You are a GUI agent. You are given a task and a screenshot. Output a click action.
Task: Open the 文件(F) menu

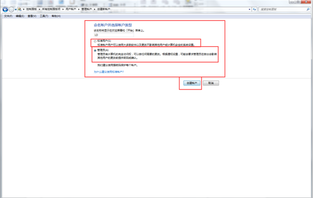point(8,16)
